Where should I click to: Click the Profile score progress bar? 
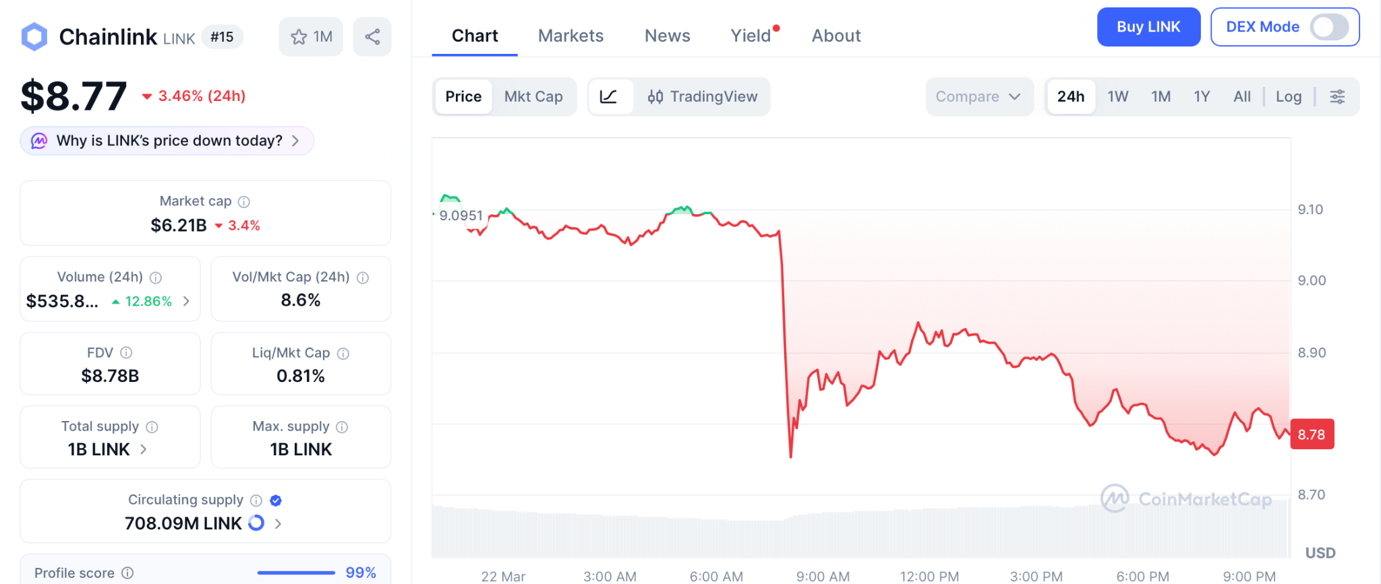(x=296, y=573)
